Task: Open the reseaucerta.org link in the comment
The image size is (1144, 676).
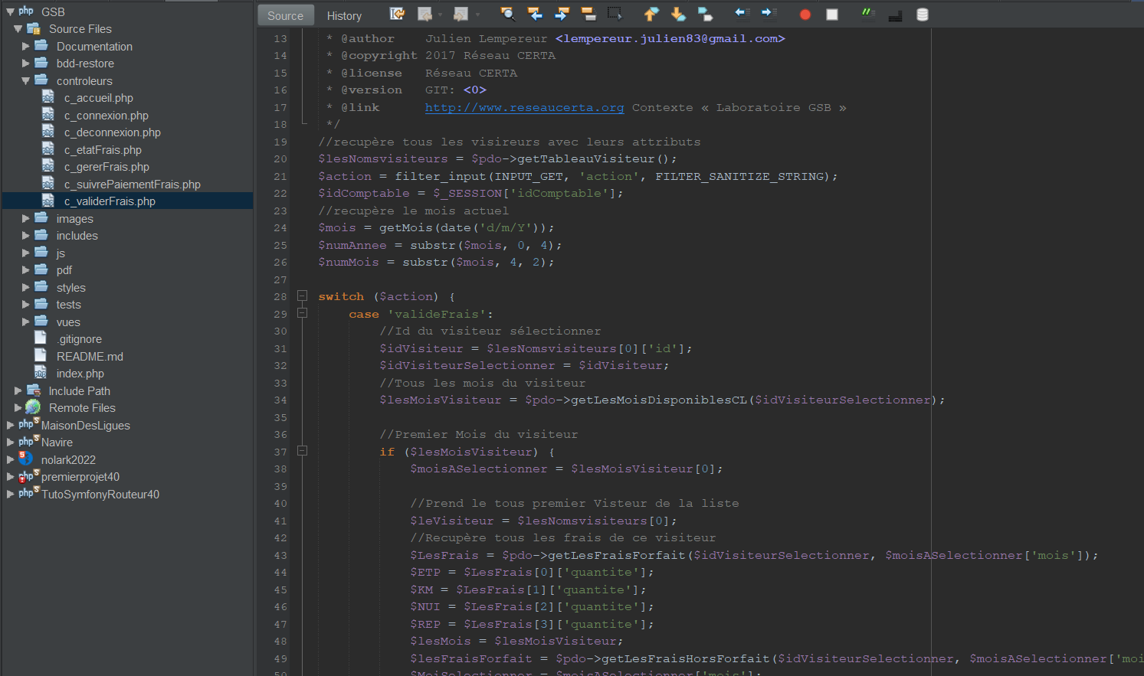Action: pyautogui.click(x=524, y=107)
